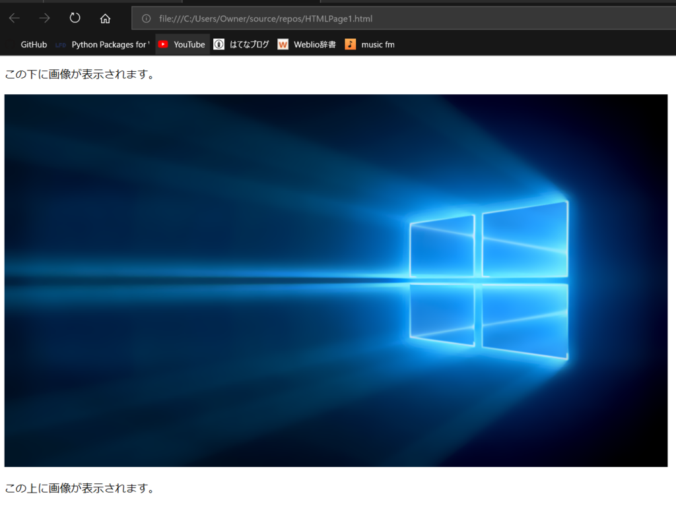Viewport: 676px width, 515px height.
Task: Click text この下に画像が表示されます。
Action: [80, 74]
